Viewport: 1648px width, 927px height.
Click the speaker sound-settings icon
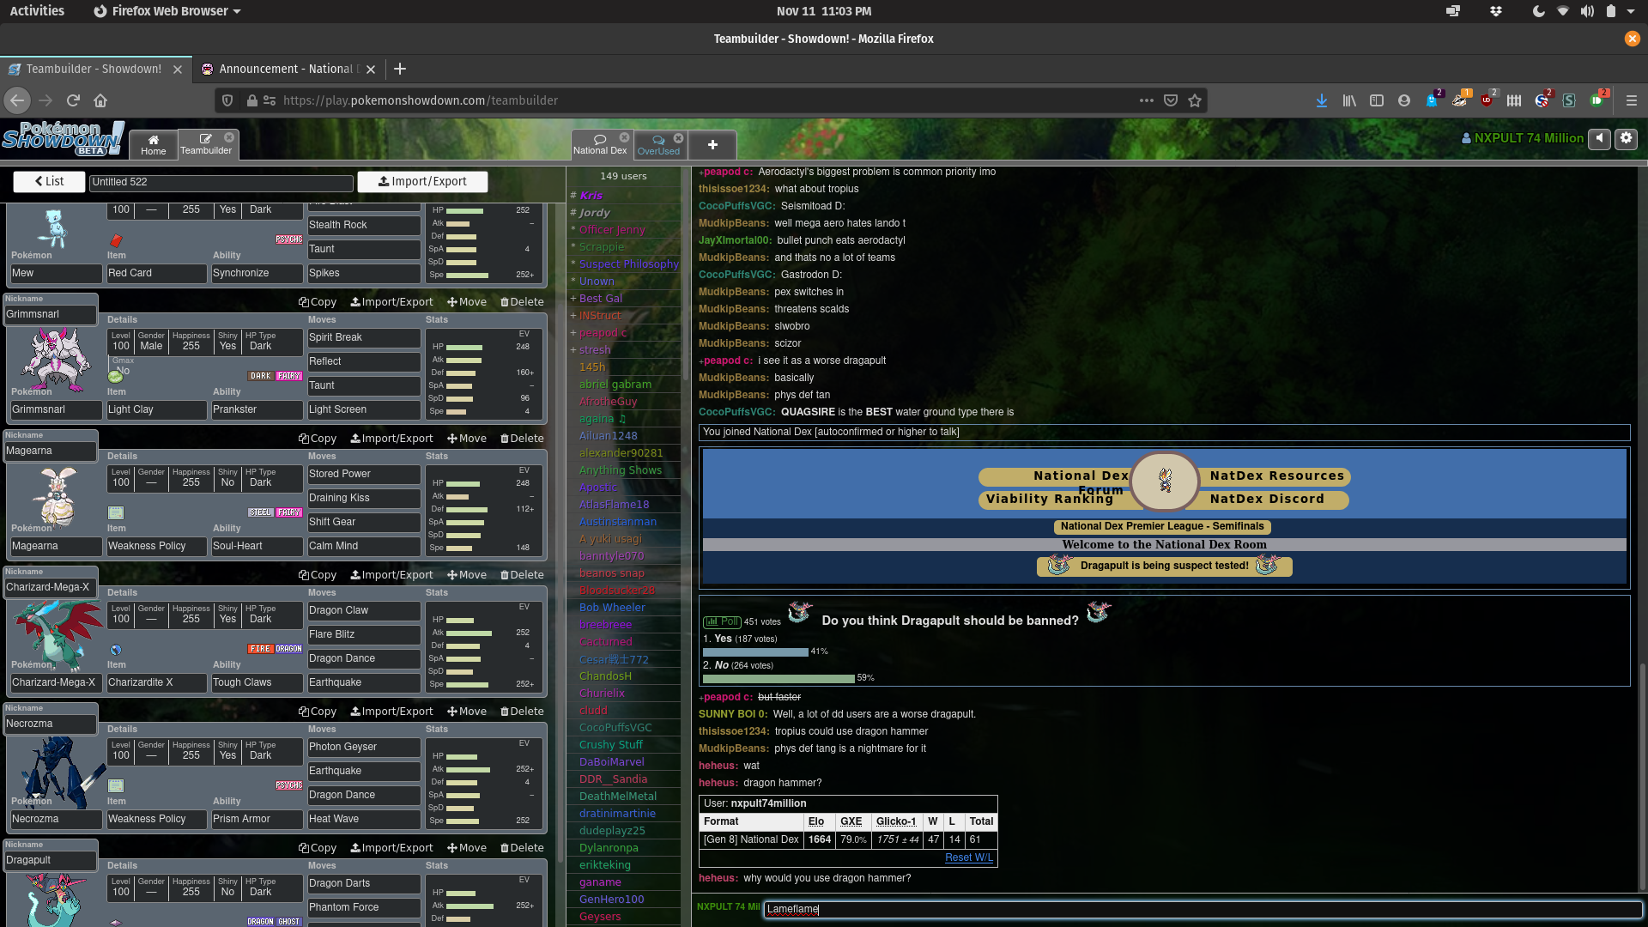click(x=1599, y=138)
